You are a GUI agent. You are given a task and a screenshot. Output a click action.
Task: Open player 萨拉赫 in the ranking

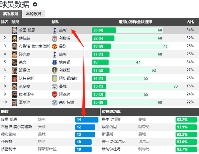pyautogui.click(x=25, y=38)
